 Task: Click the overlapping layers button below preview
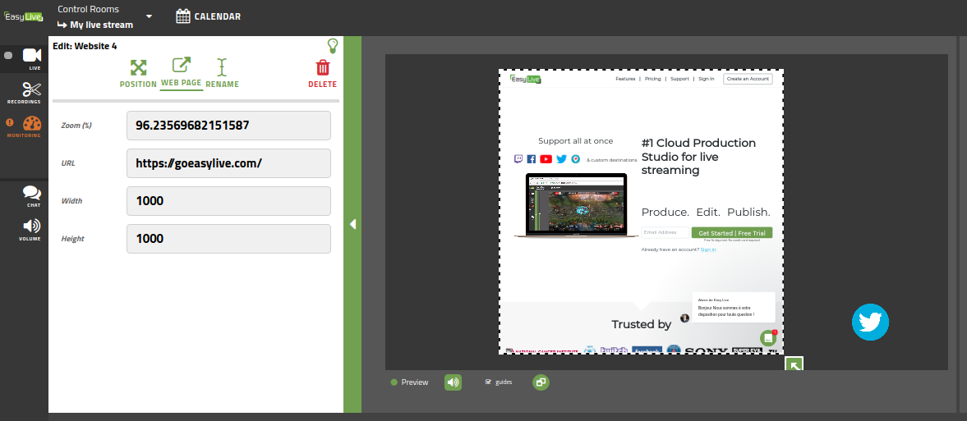click(541, 382)
